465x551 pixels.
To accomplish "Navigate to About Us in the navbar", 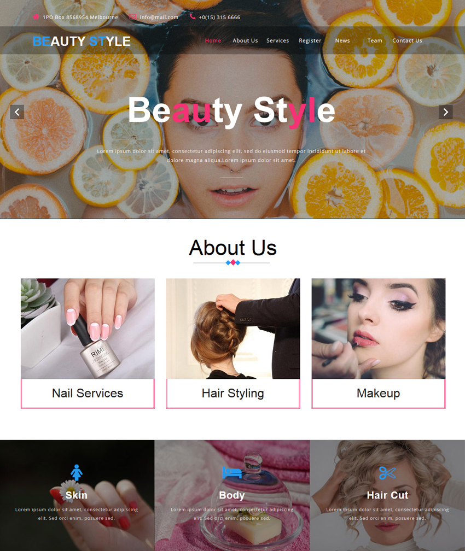I will [x=245, y=40].
